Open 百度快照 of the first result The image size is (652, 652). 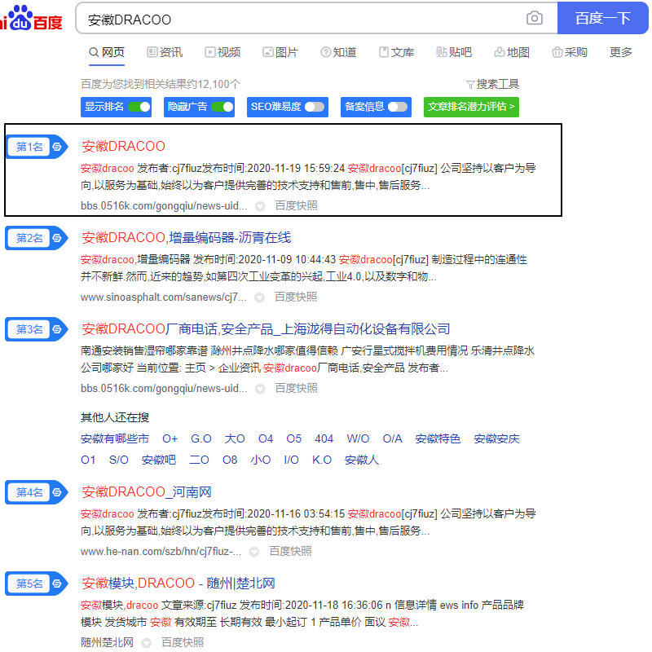coord(296,206)
